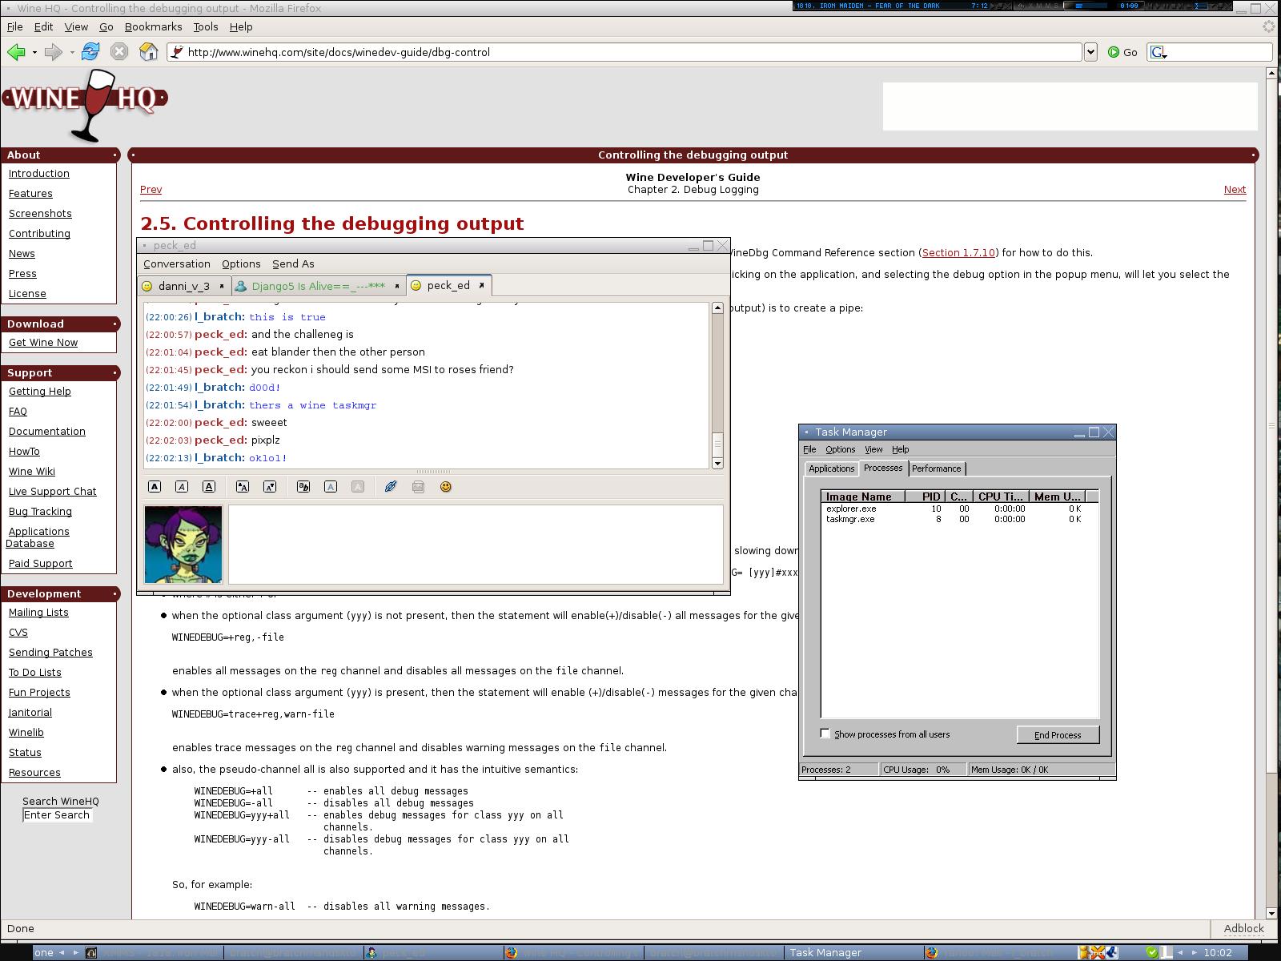
Task: Choose font face in chat toolbar
Action: [303, 487]
